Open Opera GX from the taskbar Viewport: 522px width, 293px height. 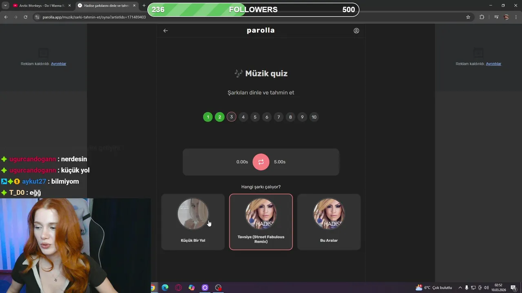[x=178, y=288]
